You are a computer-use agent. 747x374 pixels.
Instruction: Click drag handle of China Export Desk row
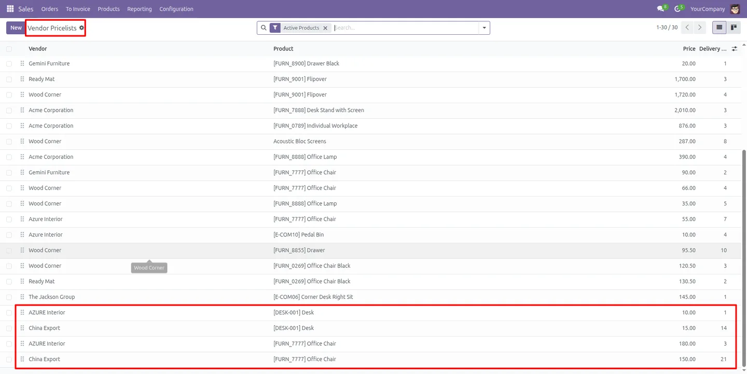[x=22, y=328]
